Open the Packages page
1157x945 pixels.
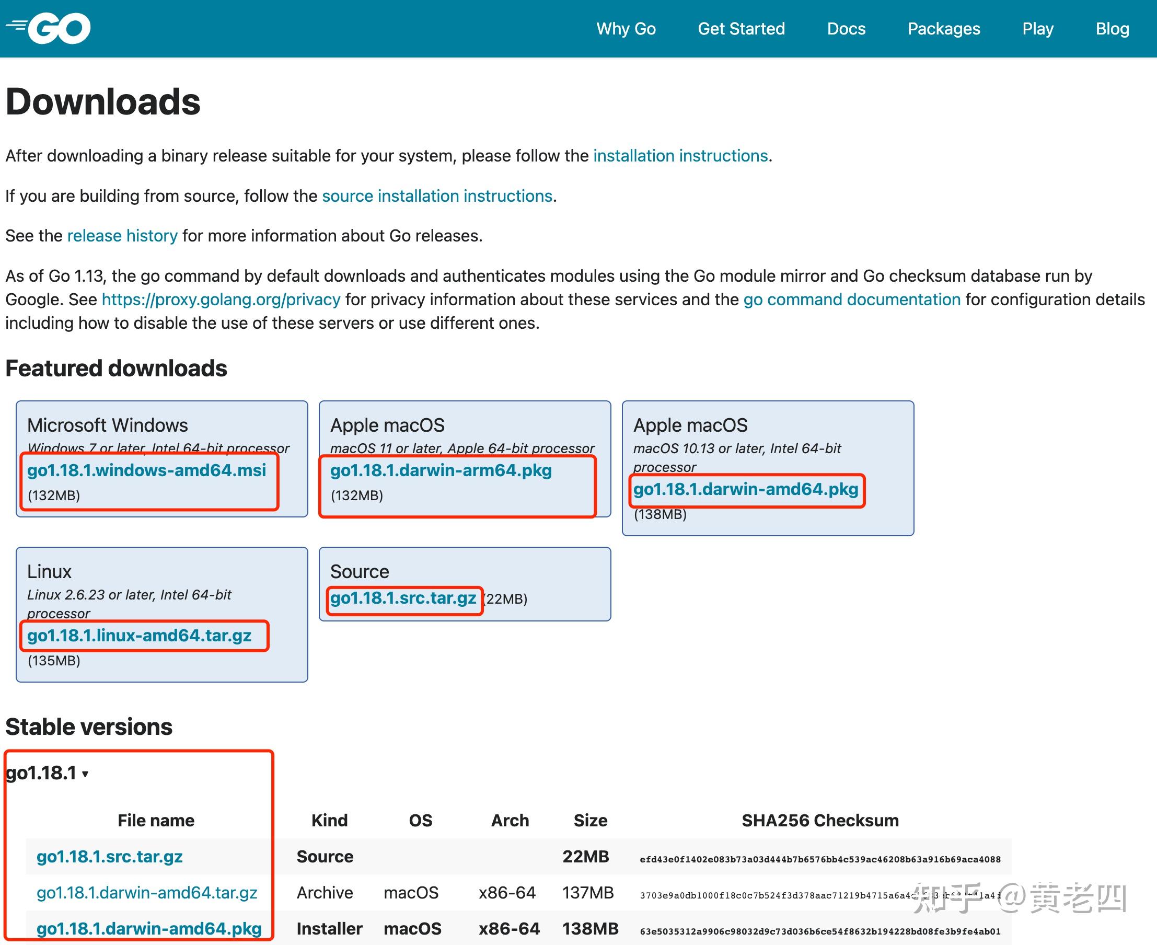pyautogui.click(x=944, y=29)
